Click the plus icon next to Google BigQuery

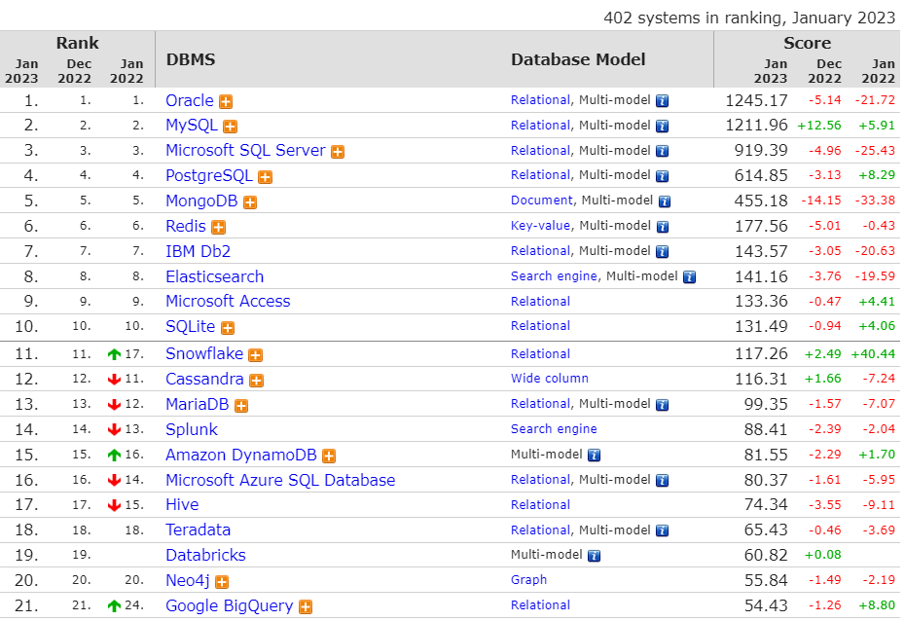pyautogui.click(x=306, y=607)
